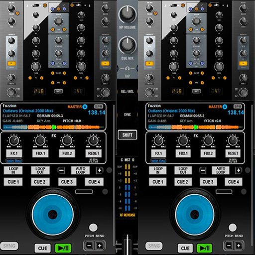Activate FBX2 on the right deck

[x=208, y=153]
